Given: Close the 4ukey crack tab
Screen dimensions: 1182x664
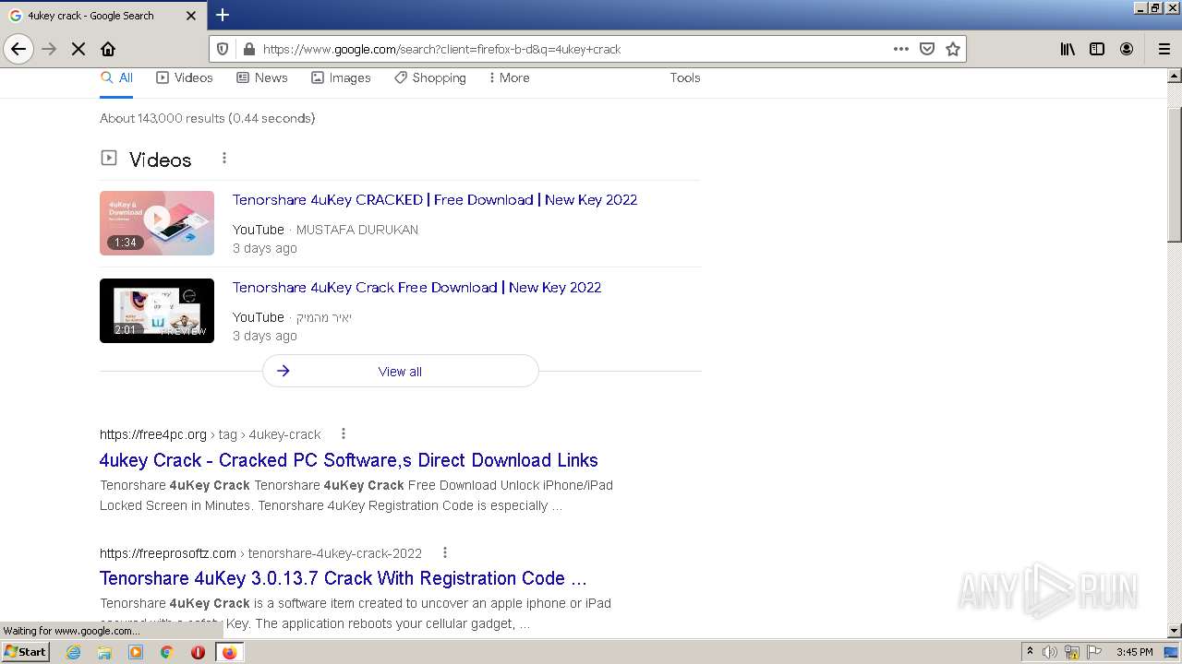Looking at the screenshot, I should click(x=191, y=16).
